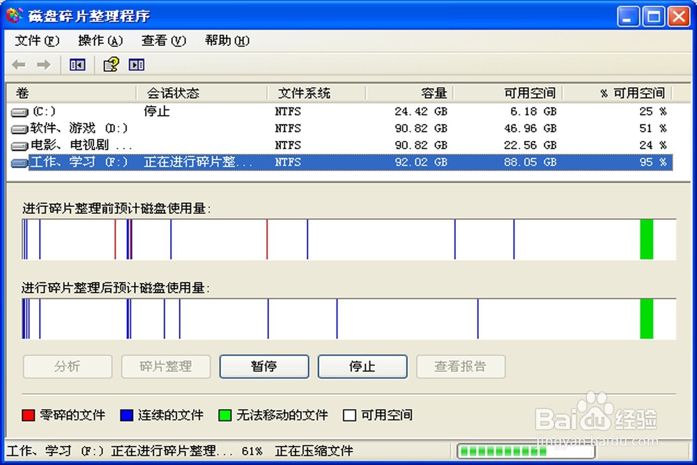Click the defragmenter program icon in title bar
This screenshot has height=465, width=697.
point(13,15)
